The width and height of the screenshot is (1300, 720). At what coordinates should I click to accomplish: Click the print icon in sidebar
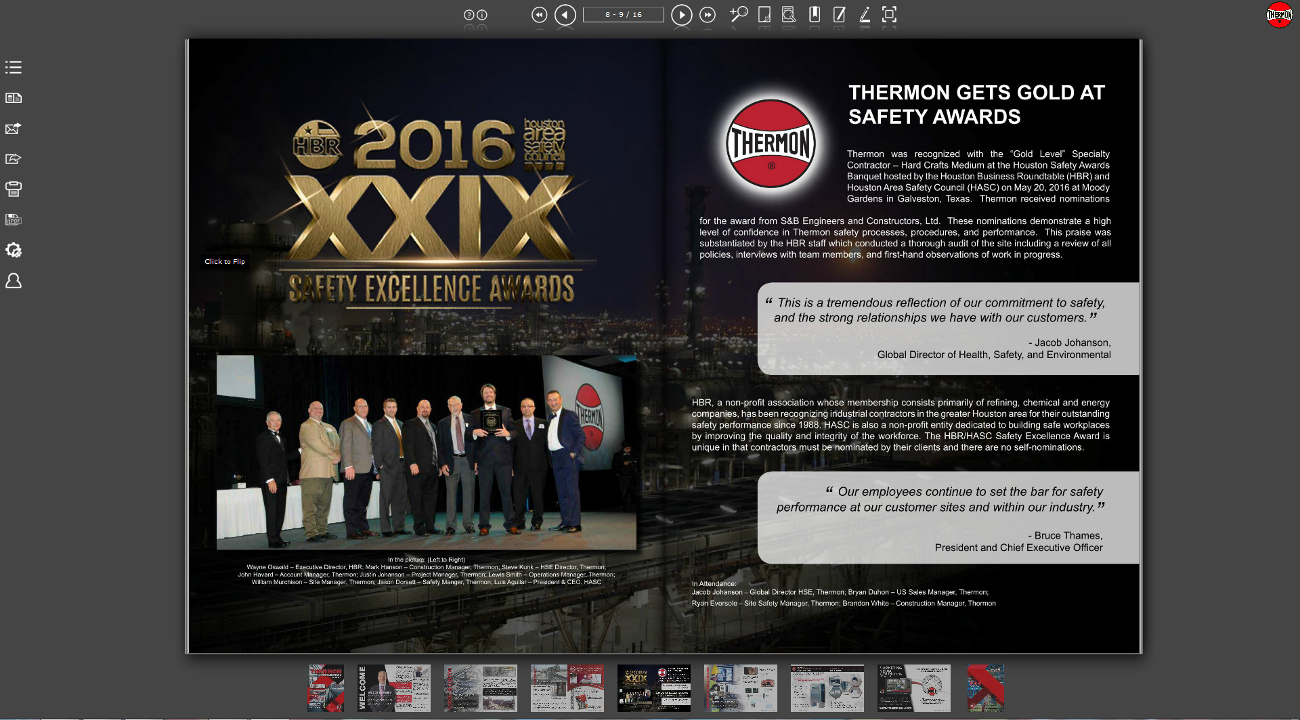click(14, 189)
